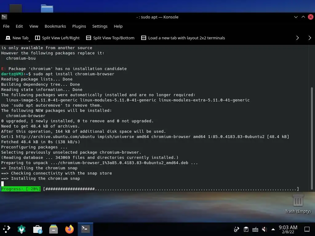315x236 pixels.
Task: Open the file manager in taskbar
Action: (54, 229)
